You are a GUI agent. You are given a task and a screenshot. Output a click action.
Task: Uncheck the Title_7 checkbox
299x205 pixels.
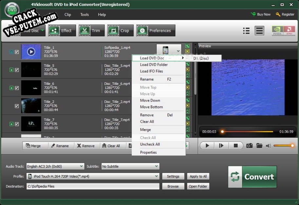point(17,124)
